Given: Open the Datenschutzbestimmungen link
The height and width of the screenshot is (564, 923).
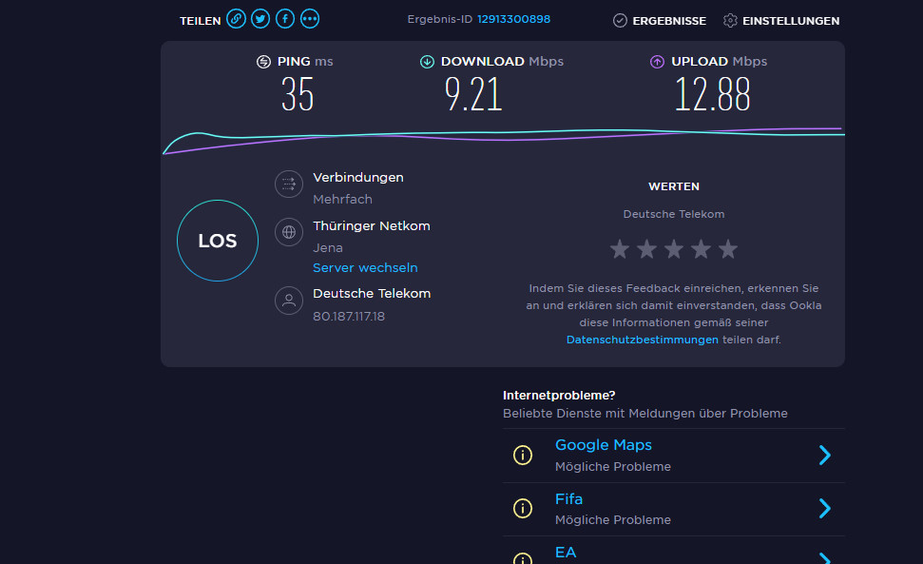Looking at the screenshot, I should pos(643,340).
